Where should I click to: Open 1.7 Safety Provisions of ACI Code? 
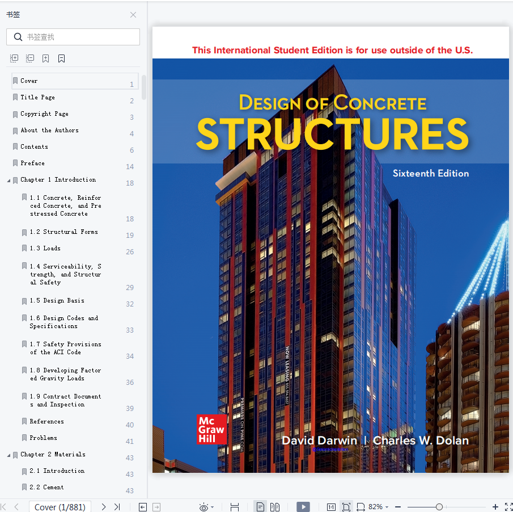pyautogui.click(x=65, y=348)
